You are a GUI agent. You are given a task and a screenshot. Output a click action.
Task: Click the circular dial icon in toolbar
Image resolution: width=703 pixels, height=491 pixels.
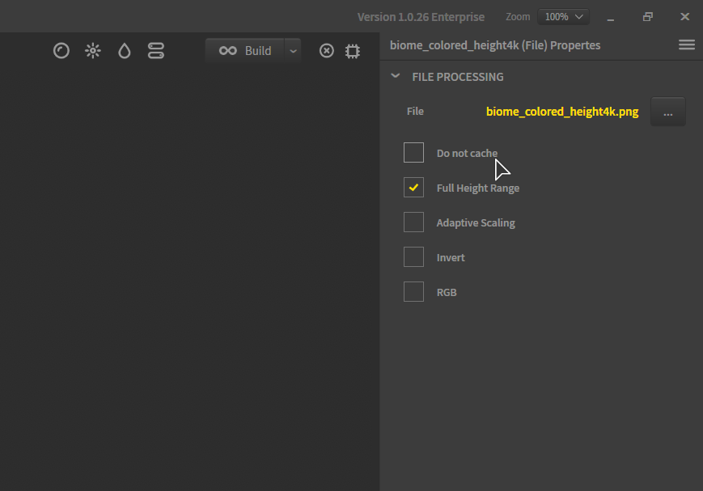click(61, 51)
